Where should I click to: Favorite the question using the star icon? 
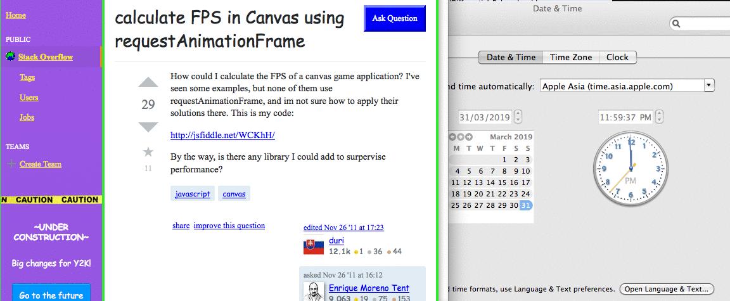tap(148, 152)
